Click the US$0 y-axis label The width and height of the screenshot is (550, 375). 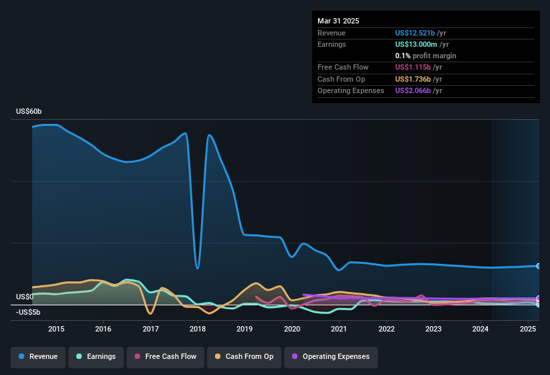[x=25, y=297]
